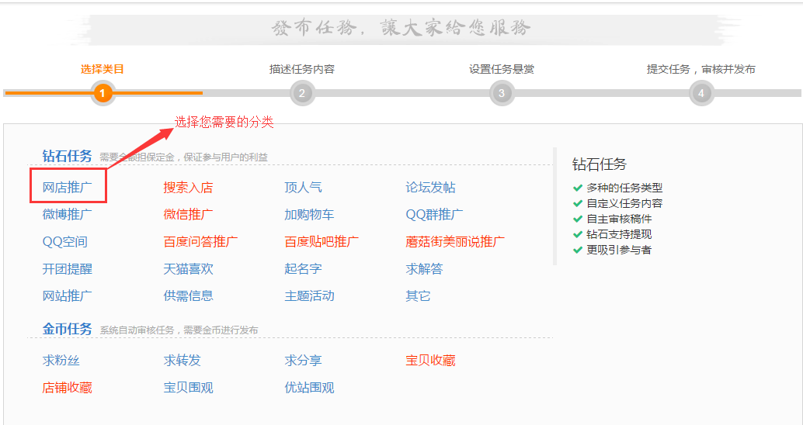
Task: Click the 钻石任务 section heading
Action: 68,156
